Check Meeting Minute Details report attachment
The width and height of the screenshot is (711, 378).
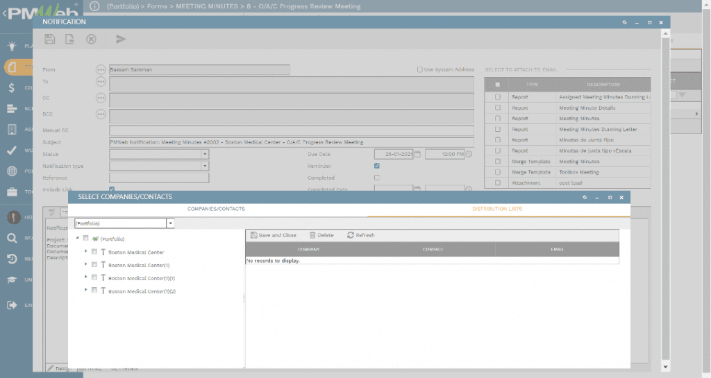click(498, 108)
